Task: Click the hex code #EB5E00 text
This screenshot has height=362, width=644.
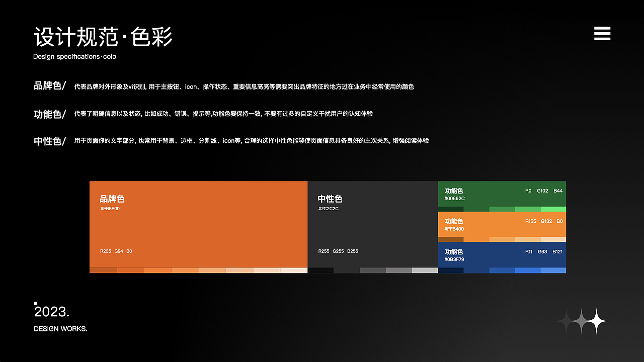Action: click(109, 208)
